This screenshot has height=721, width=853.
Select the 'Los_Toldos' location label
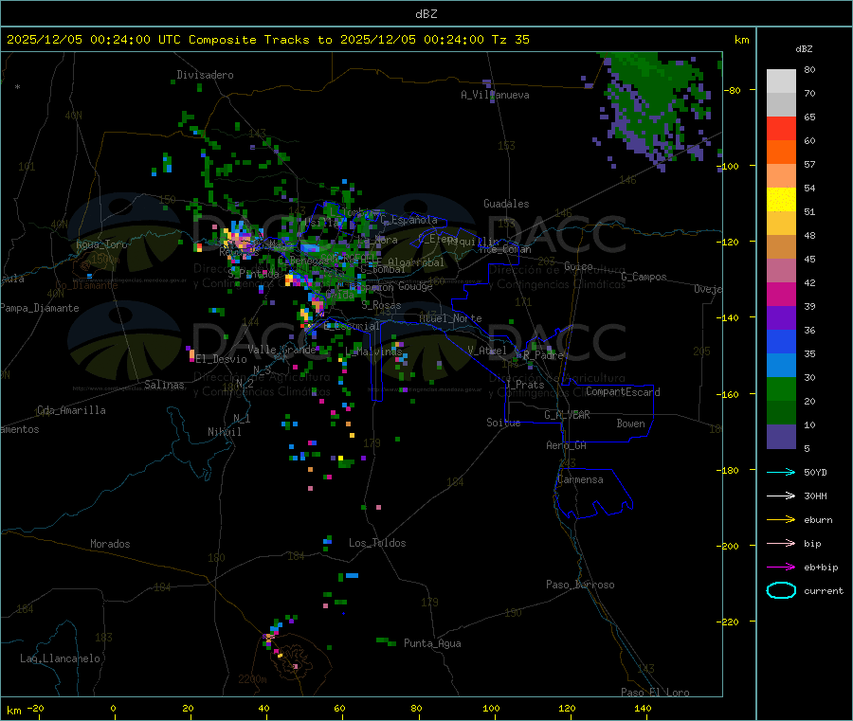377,543
